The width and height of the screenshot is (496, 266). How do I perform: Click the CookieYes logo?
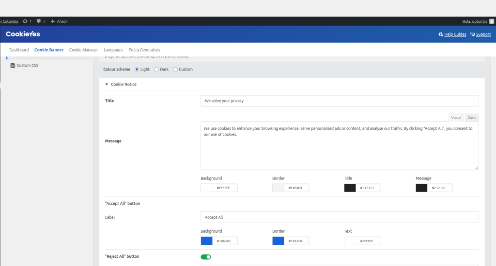[23, 34]
